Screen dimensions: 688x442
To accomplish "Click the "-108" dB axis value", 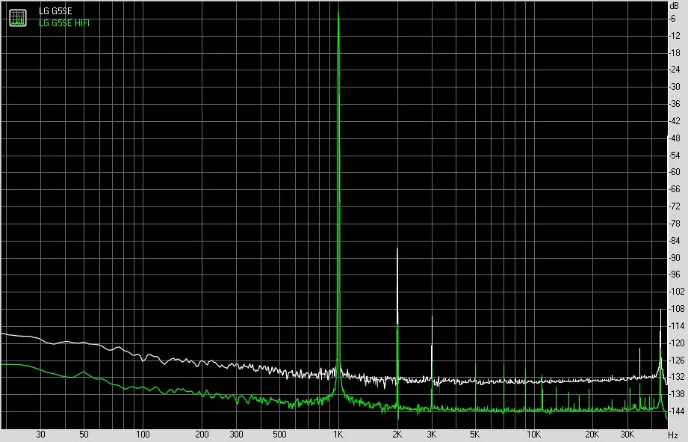I will coord(676,308).
